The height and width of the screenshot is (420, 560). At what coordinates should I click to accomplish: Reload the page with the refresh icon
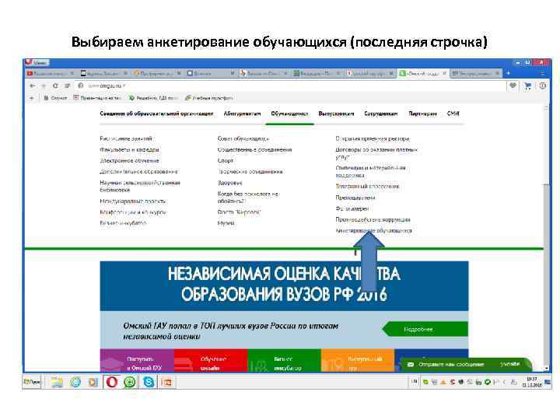click(x=55, y=86)
